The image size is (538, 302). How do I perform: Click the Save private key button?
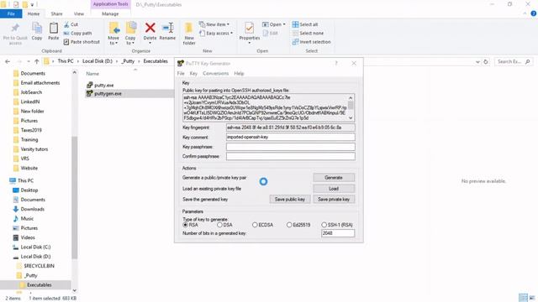334,200
